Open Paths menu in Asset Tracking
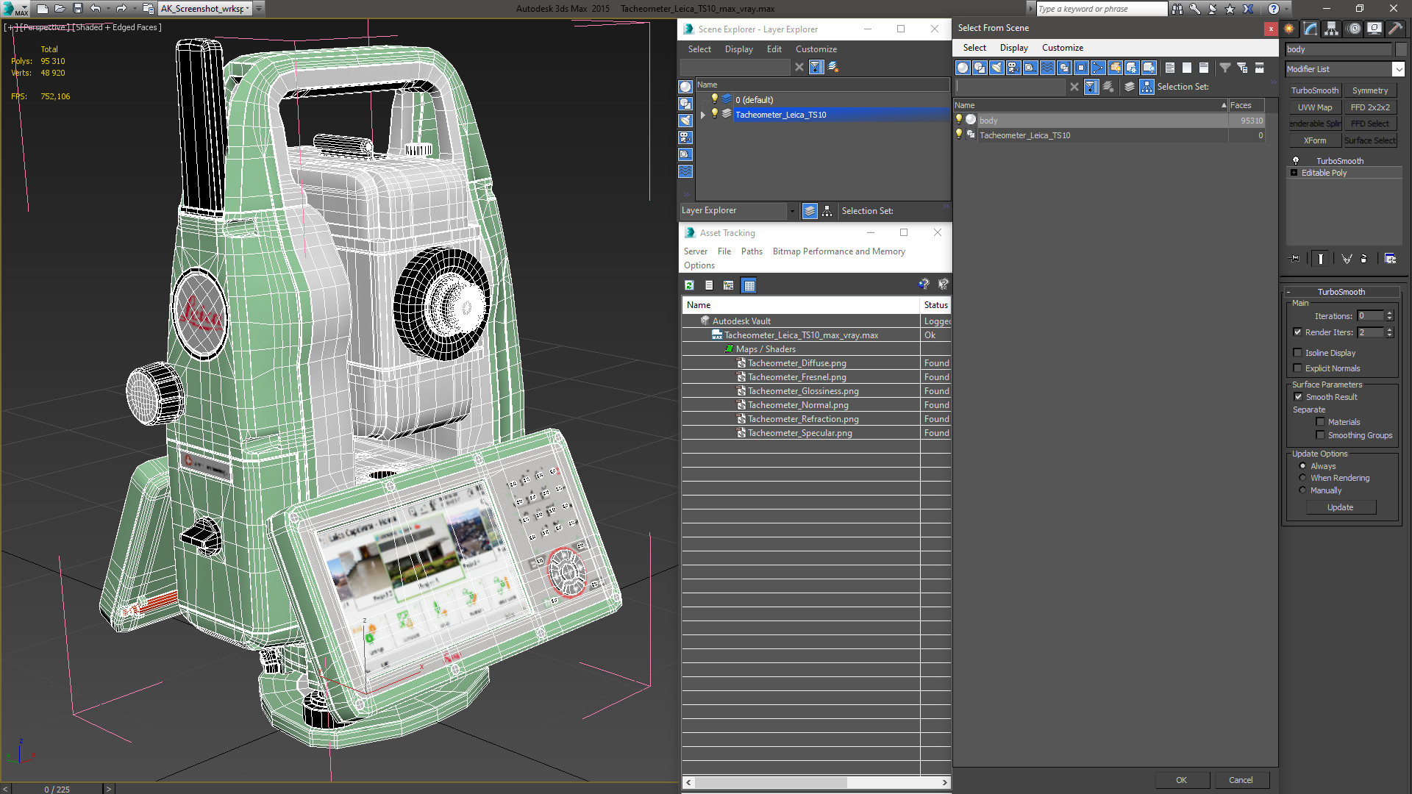This screenshot has width=1412, height=794. 752,251
